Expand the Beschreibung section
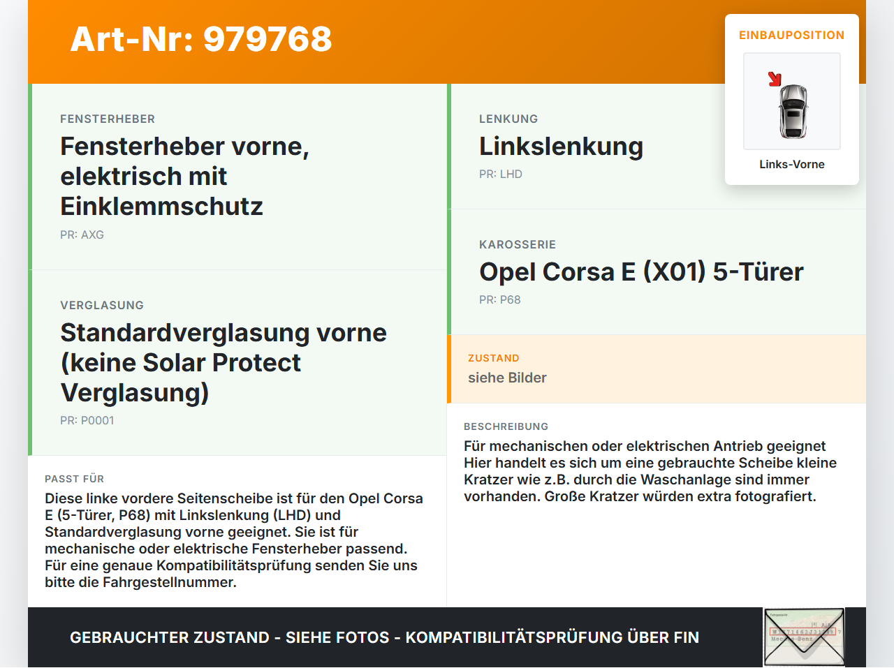This screenshot has width=894, height=668. coord(506,426)
